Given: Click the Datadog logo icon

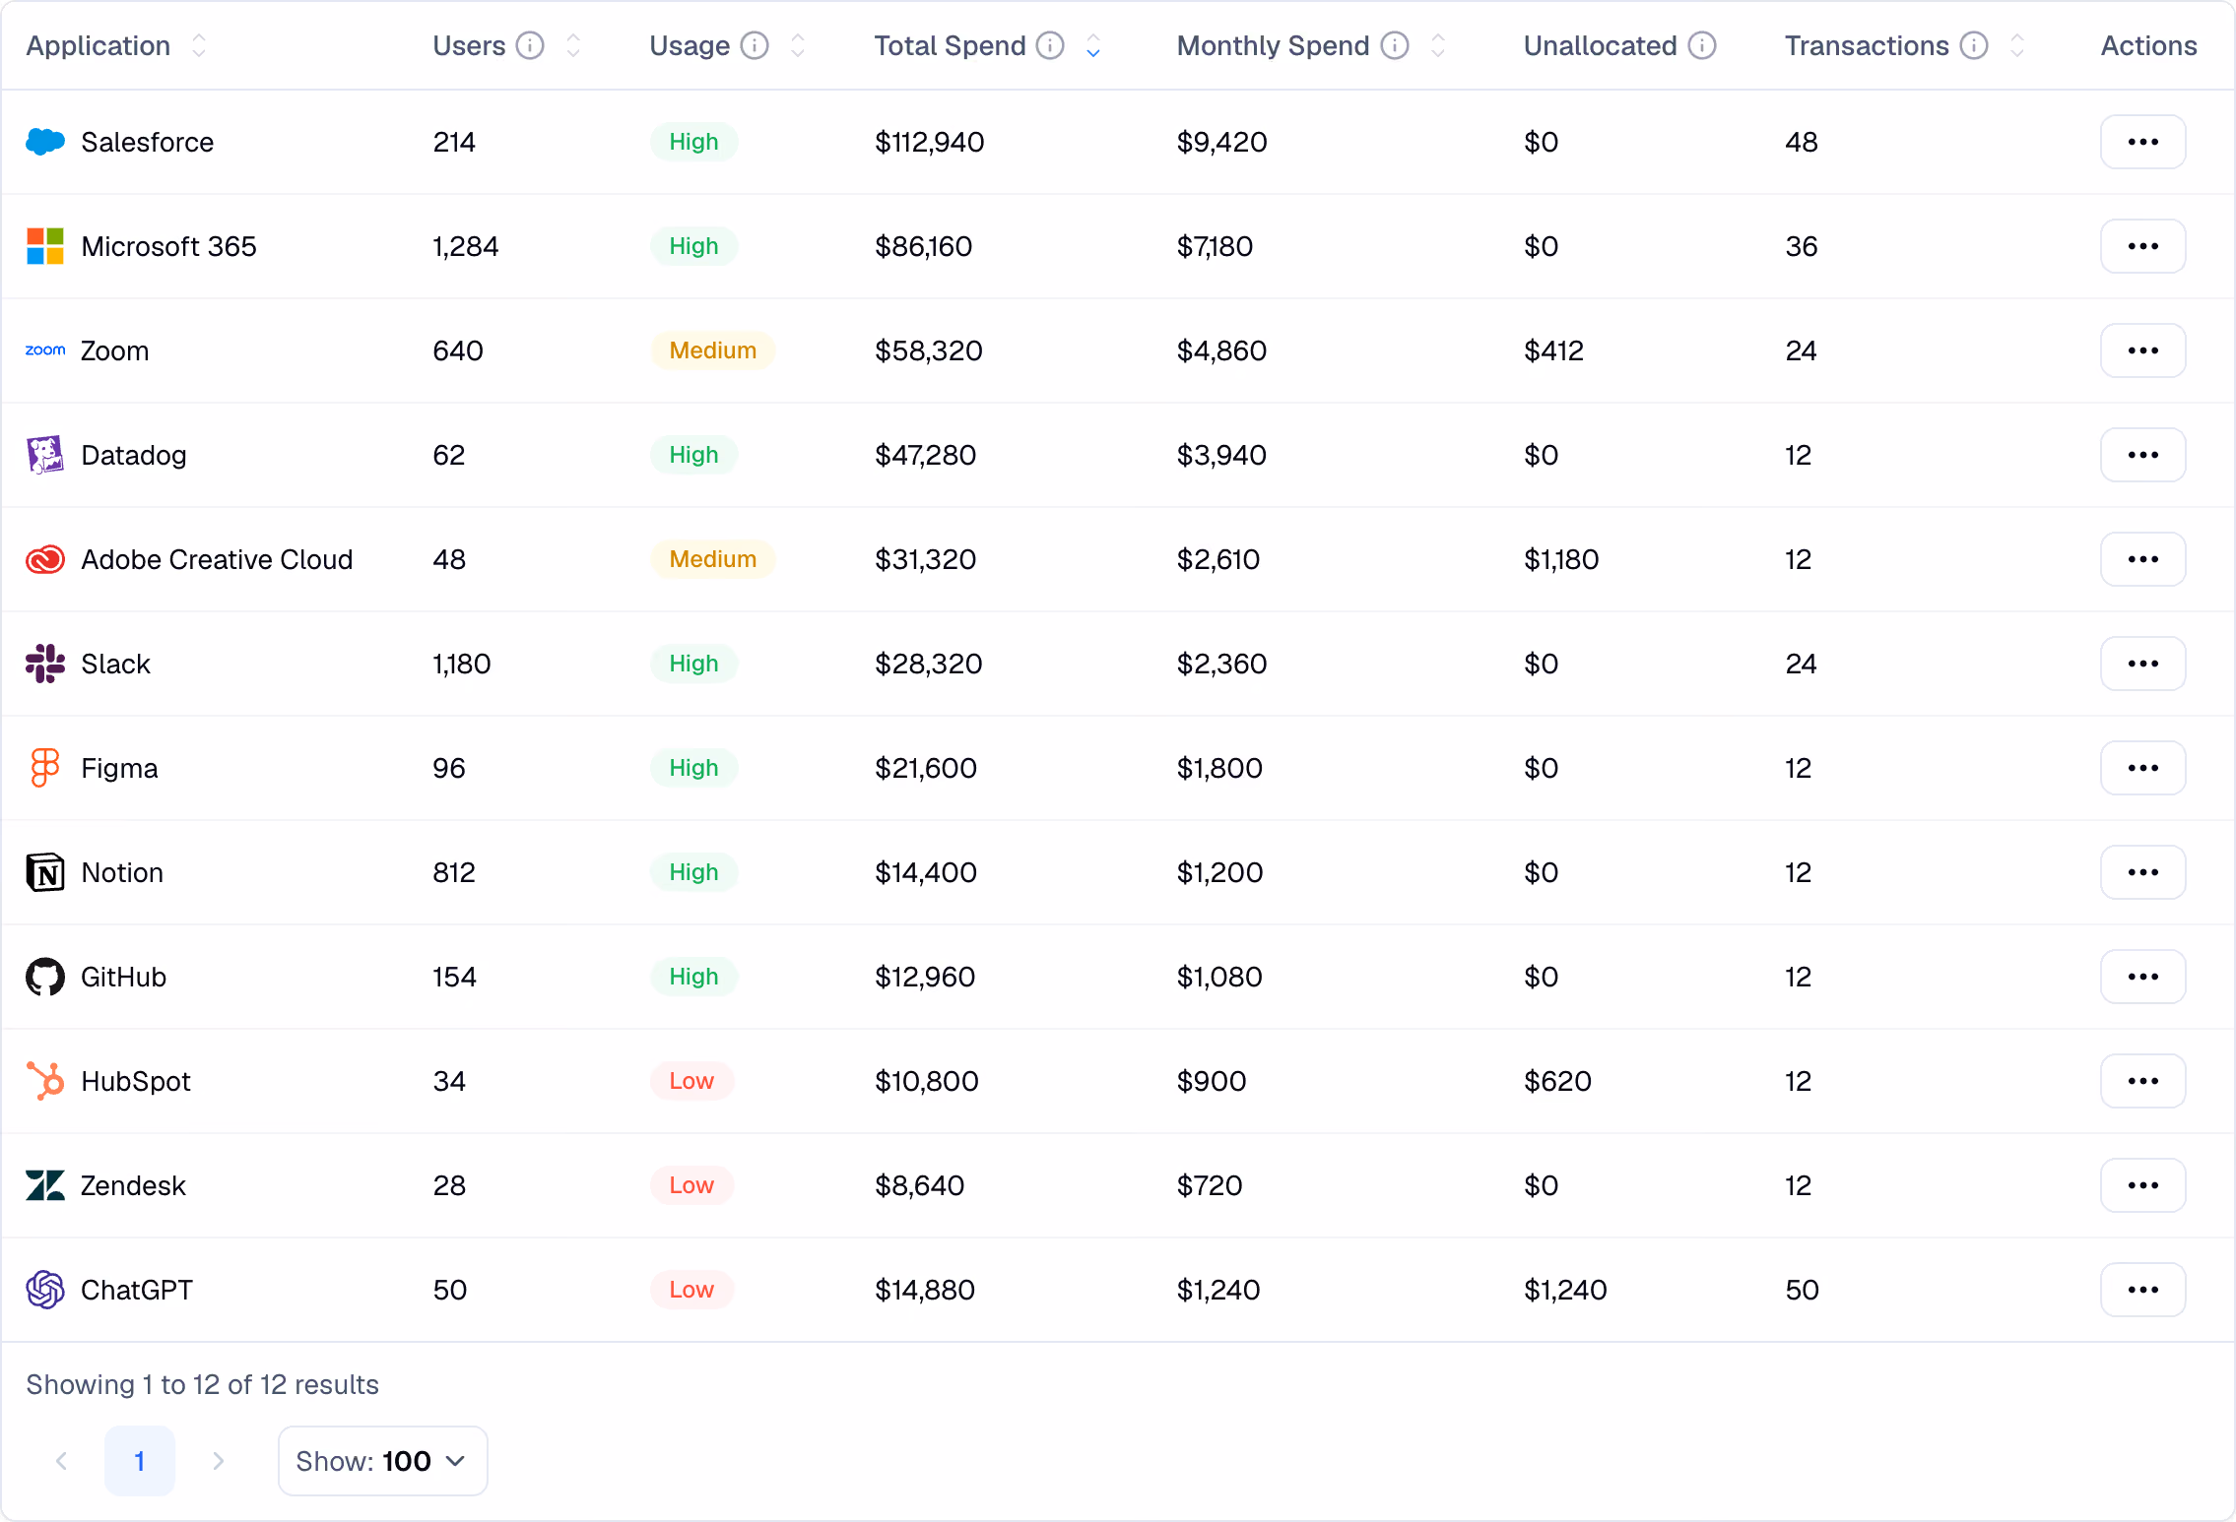Looking at the screenshot, I should pyautogui.click(x=45, y=455).
